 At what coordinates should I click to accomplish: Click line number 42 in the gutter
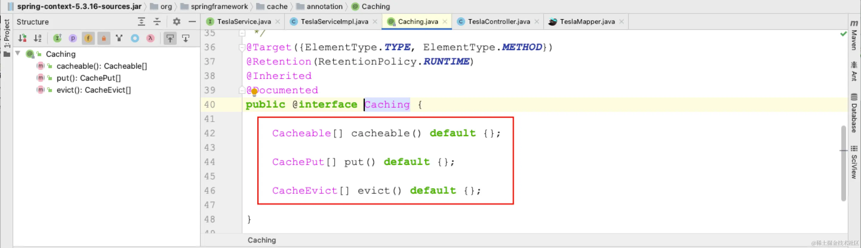coord(210,133)
